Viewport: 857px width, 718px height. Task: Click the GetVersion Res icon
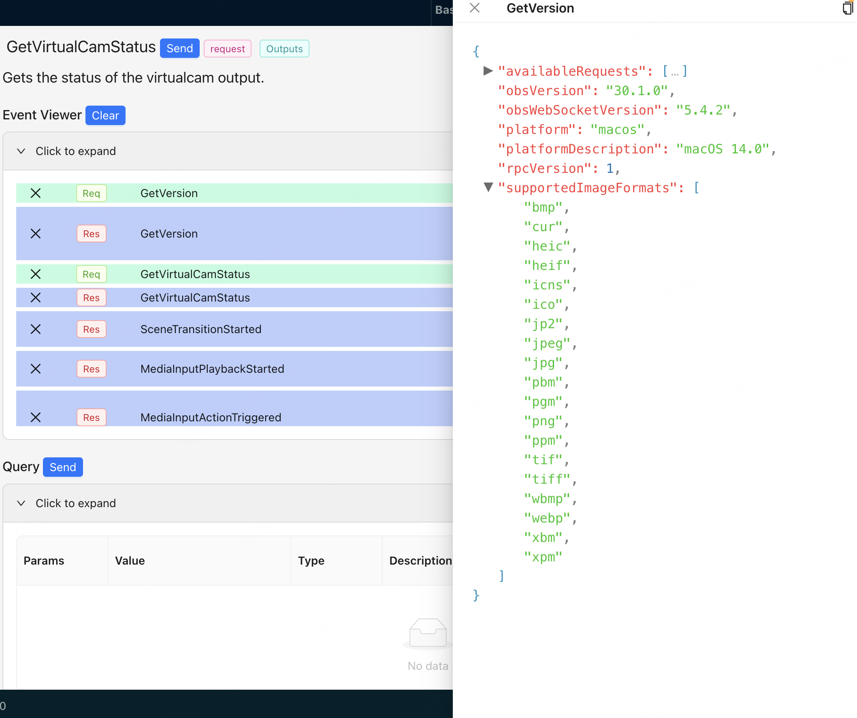(90, 233)
